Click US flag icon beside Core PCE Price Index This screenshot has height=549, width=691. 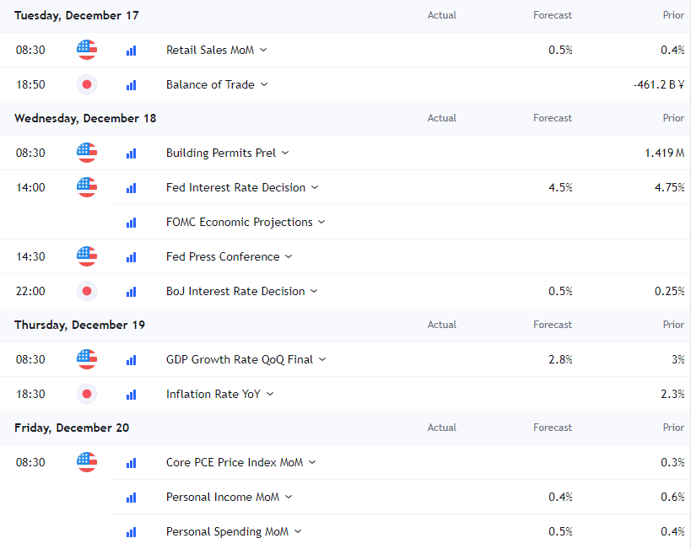coord(86,462)
